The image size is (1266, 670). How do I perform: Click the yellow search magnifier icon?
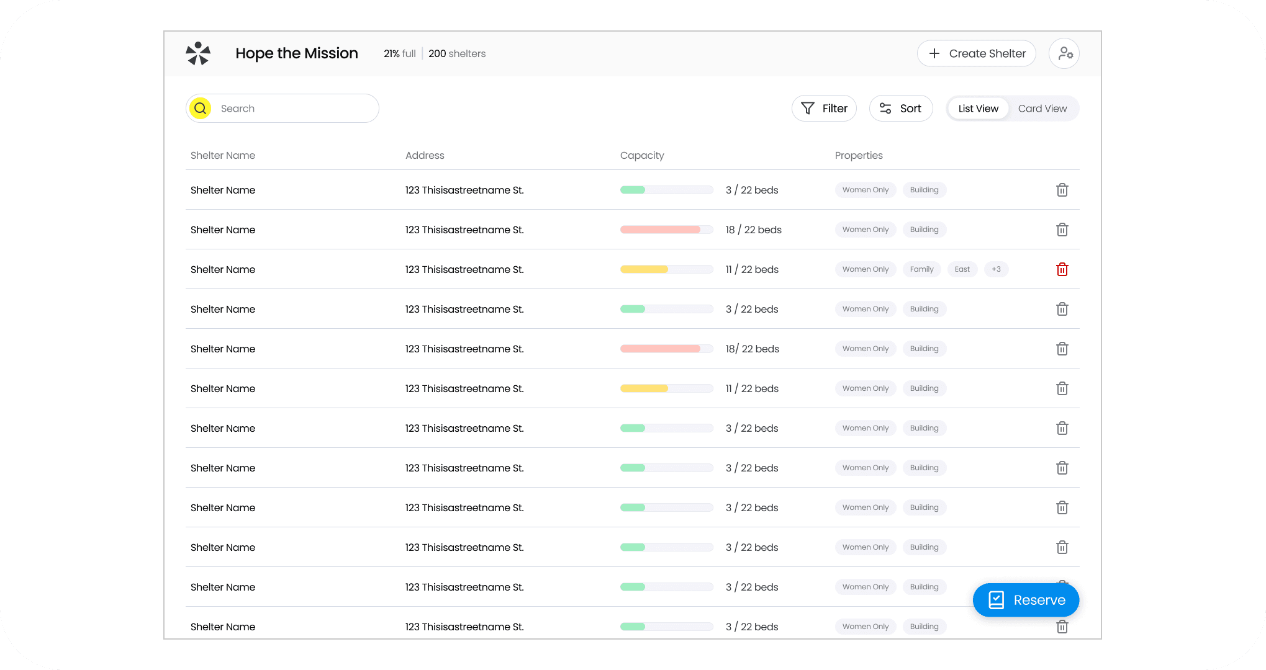click(x=200, y=109)
